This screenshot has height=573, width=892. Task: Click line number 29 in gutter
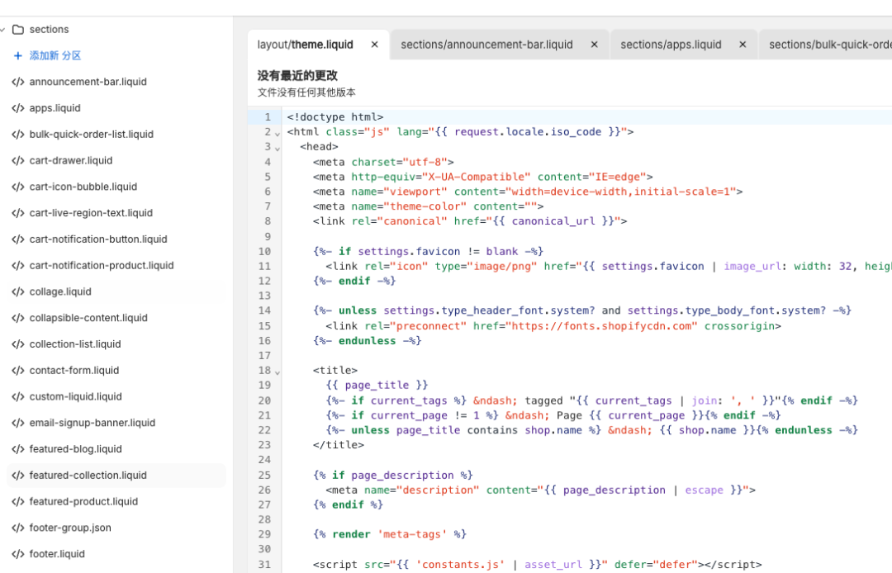[x=264, y=534]
